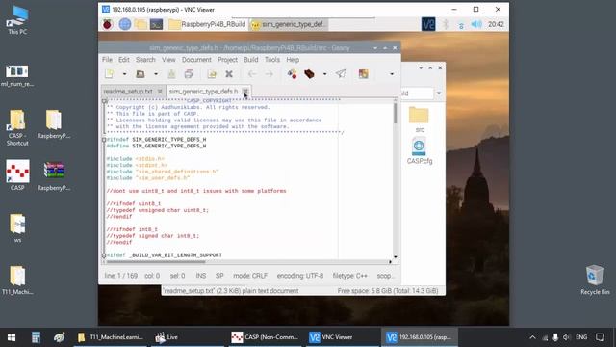Close the sim_generic_type_defs.h tab

click(x=245, y=92)
